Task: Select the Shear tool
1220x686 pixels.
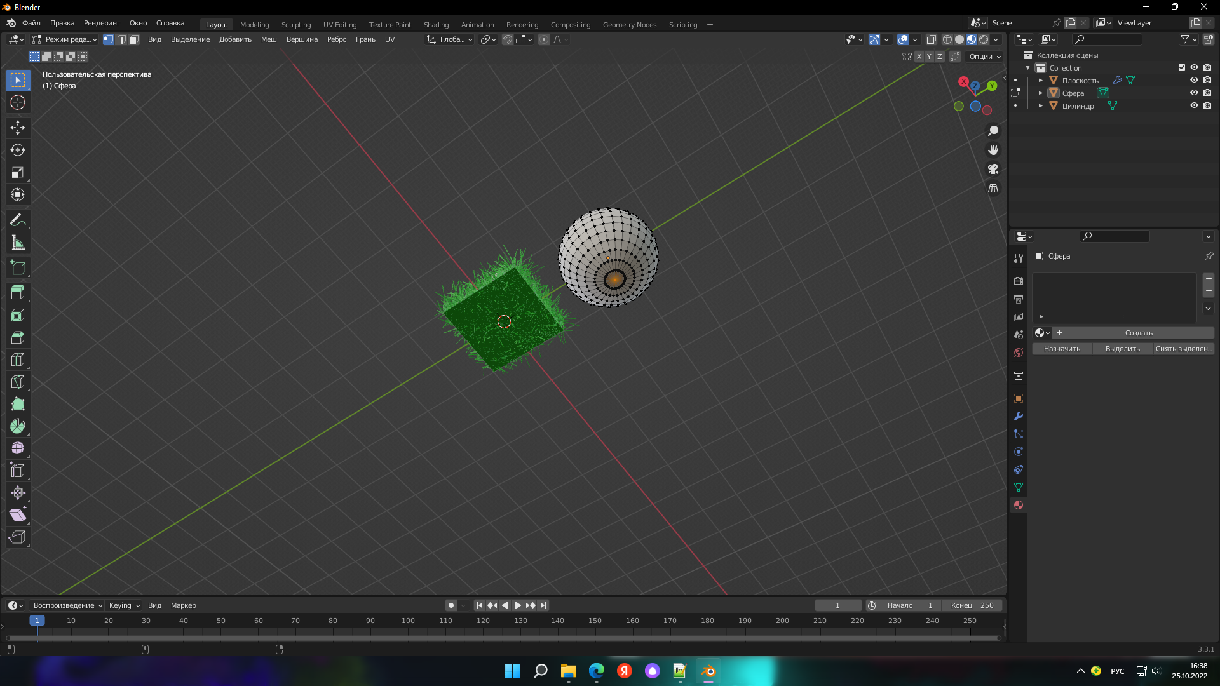Action: [x=18, y=515]
